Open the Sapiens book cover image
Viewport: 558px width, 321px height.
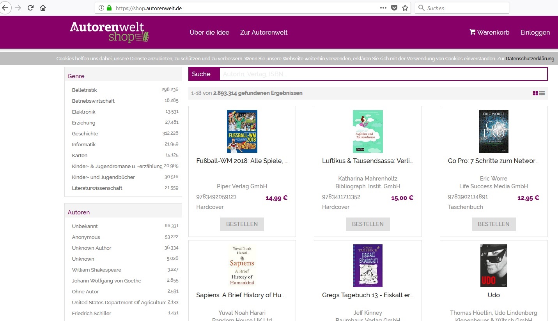242,266
